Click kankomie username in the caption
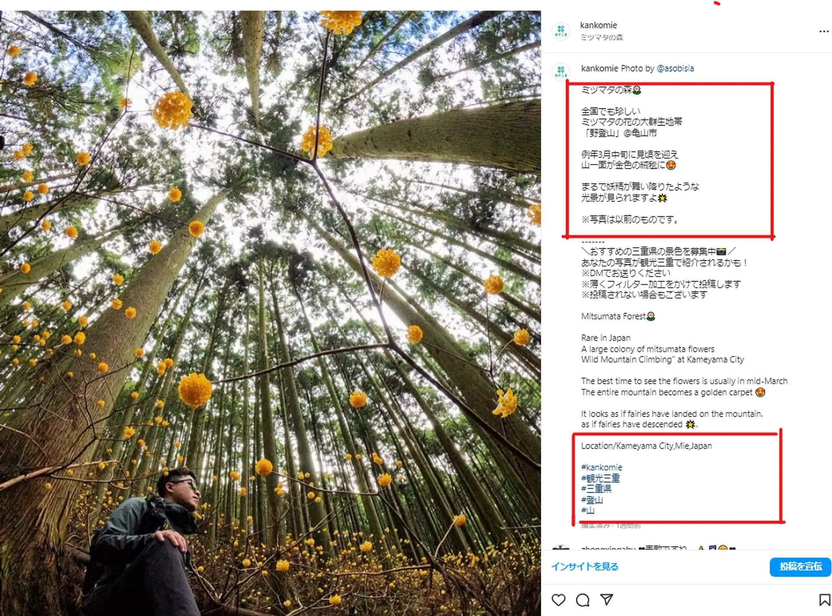Viewport: 832px width, 616px height. click(x=599, y=68)
